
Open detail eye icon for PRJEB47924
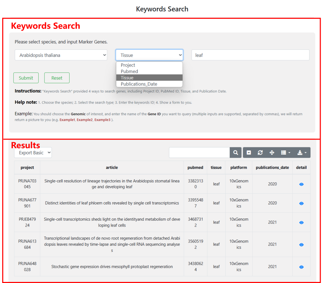(x=302, y=223)
